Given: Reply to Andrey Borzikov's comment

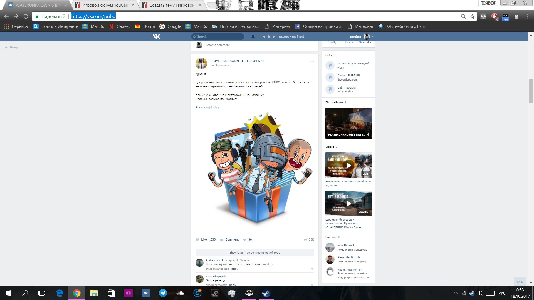Looking at the screenshot, I should point(234,269).
